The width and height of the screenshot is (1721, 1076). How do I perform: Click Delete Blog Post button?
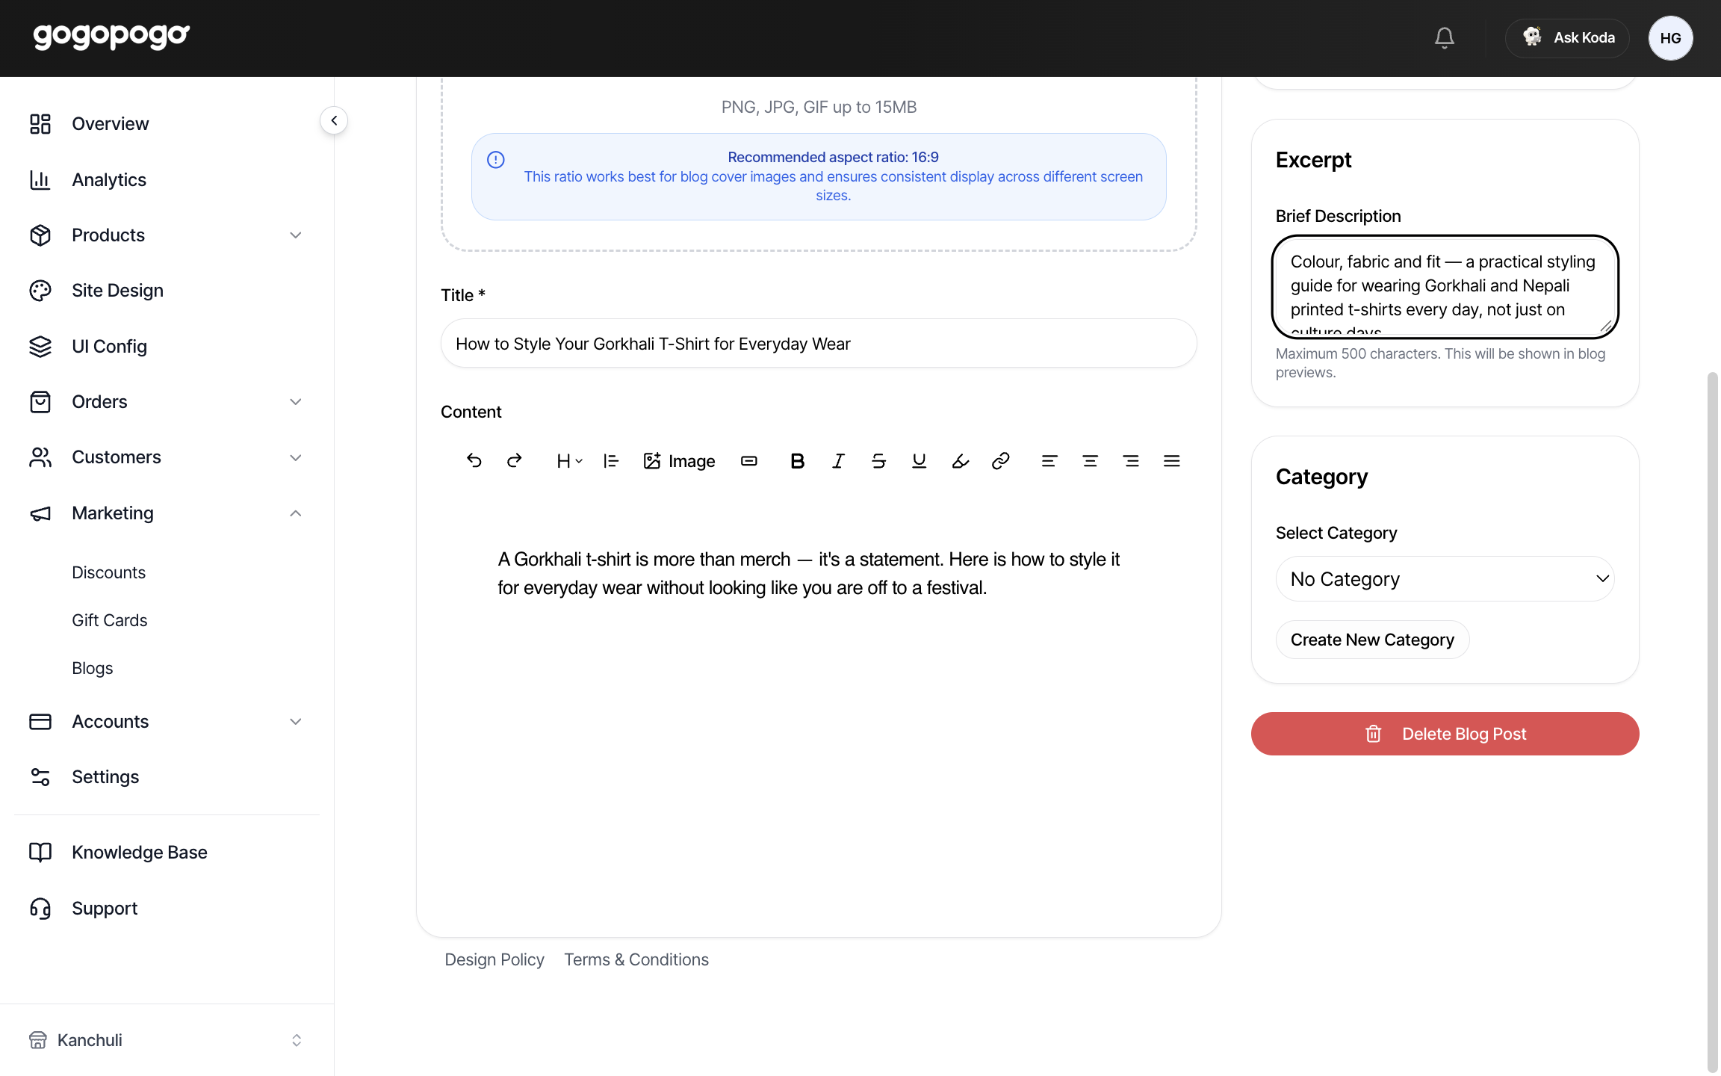tap(1445, 734)
